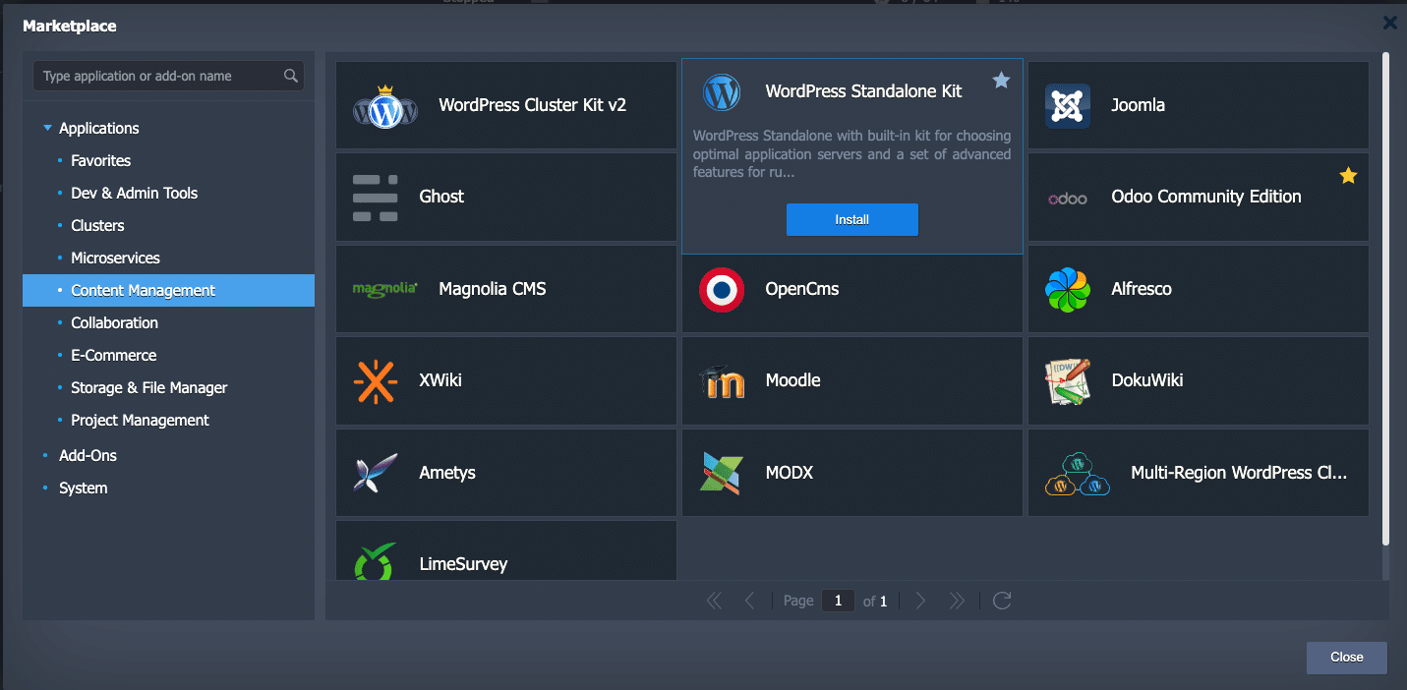
Task: Click the Odoo logo icon
Action: coord(1068,199)
